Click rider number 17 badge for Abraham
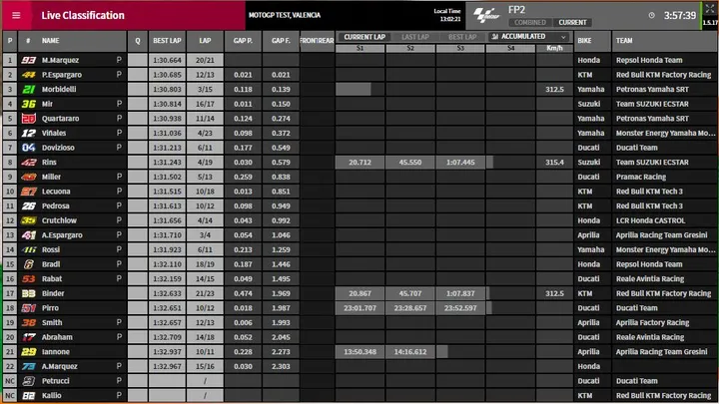The width and height of the screenshot is (719, 404). [28, 337]
